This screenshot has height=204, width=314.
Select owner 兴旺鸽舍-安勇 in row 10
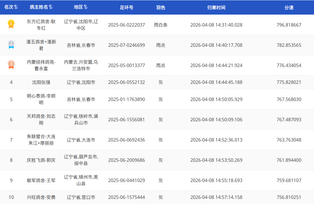[x=41, y=197]
